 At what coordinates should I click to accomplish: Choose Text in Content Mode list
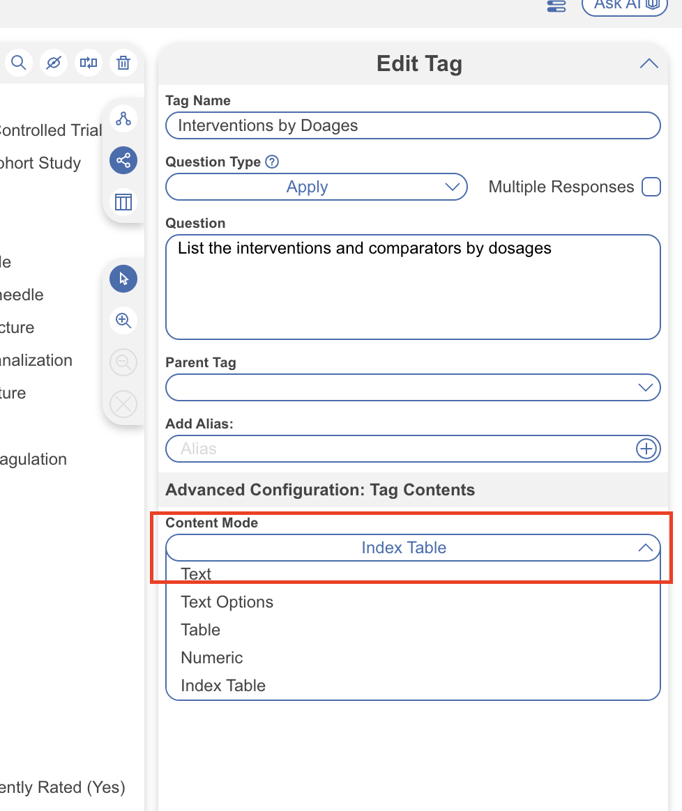coord(196,574)
